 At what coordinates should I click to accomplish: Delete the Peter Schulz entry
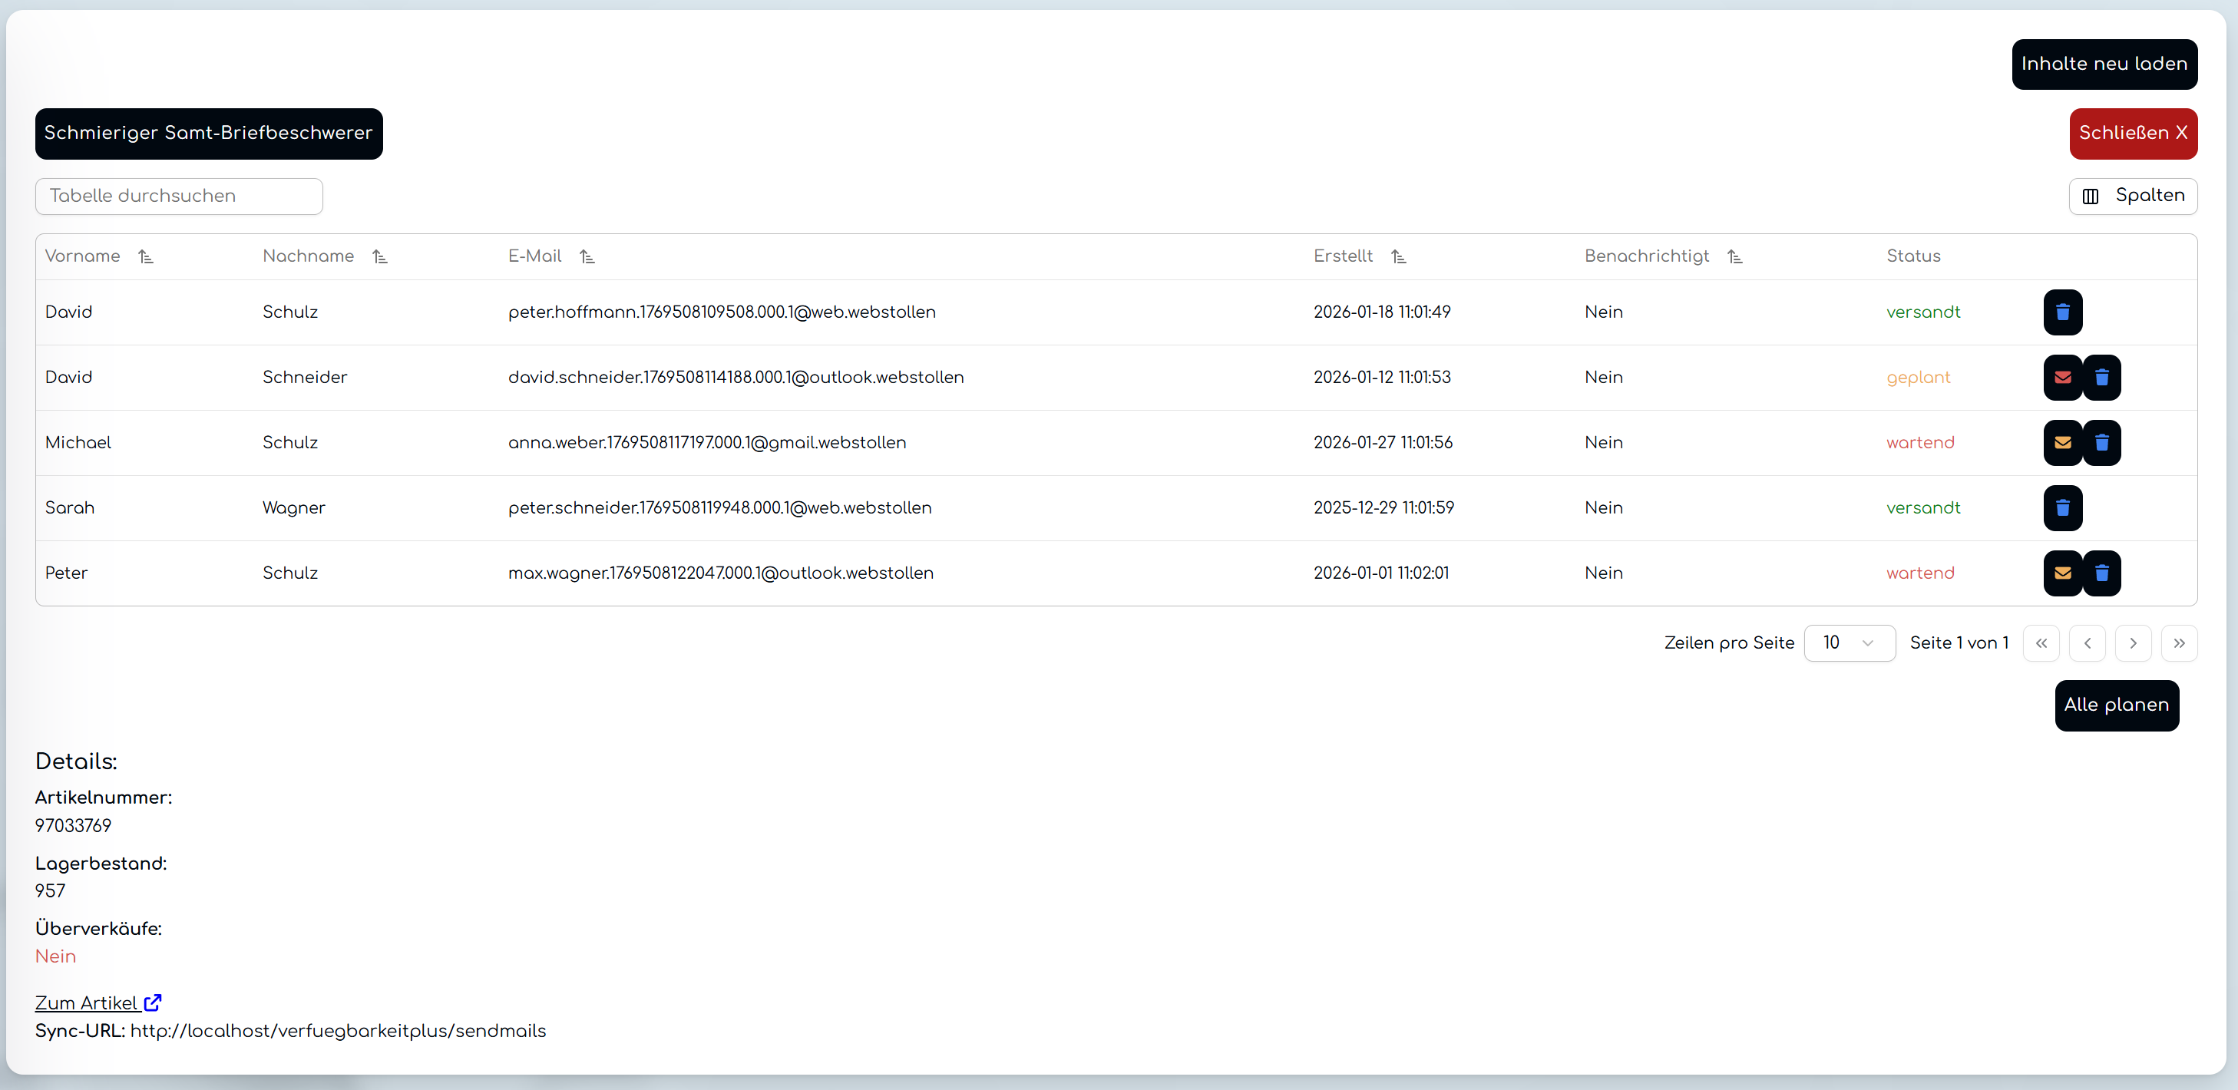2101,573
